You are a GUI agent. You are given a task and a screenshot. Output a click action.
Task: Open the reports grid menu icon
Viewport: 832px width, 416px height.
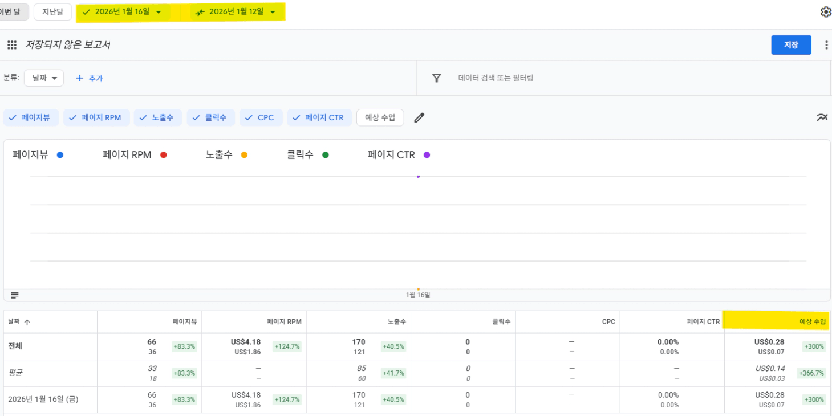click(12, 45)
